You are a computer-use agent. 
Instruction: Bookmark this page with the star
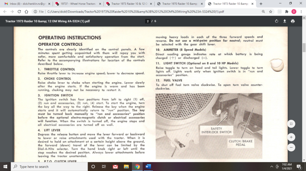(270, 12)
